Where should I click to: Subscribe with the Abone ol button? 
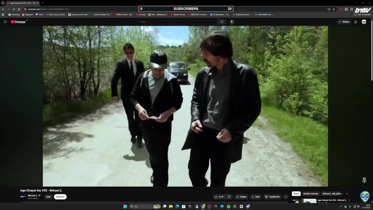[x=60, y=197]
